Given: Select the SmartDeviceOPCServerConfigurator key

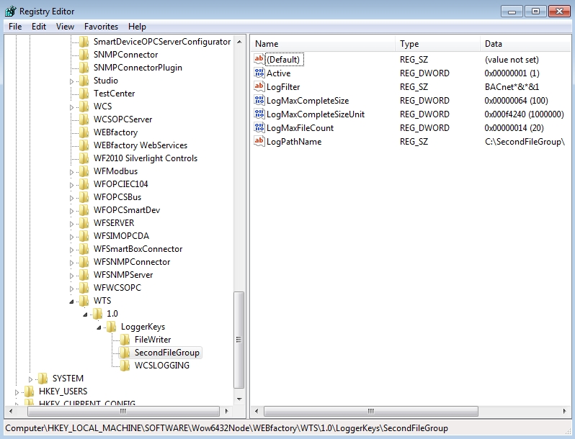Looking at the screenshot, I should (x=162, y=42).
